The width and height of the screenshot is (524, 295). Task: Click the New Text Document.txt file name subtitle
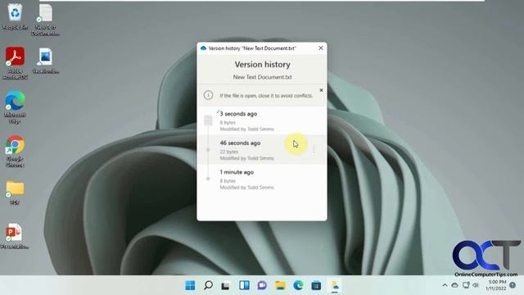[x=262, y=77]
